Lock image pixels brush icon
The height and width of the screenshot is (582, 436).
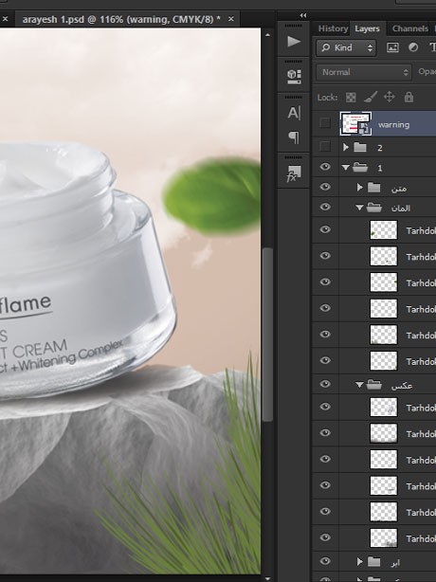pos(371,98)
